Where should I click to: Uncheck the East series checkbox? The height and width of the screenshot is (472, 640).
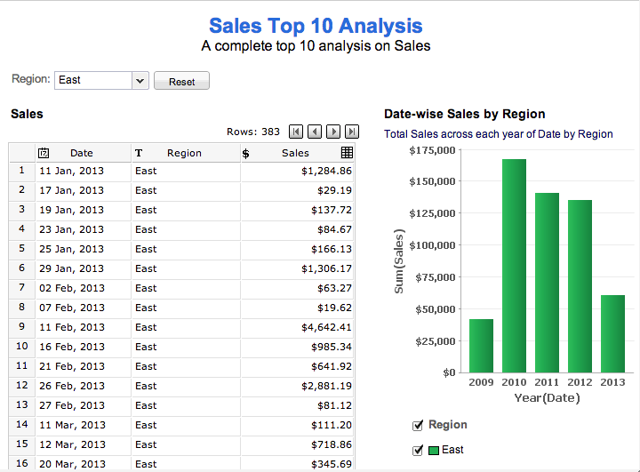pyautogui.click(x=418, y=450)
